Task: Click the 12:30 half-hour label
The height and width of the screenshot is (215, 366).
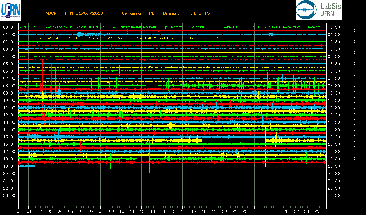Action: (x=334, y=115)
